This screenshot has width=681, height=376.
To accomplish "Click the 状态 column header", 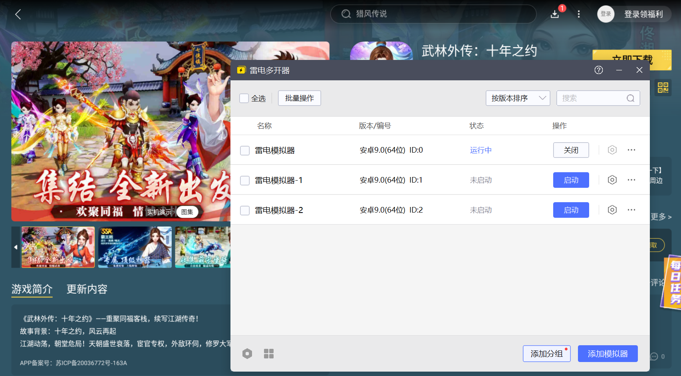I will coord(477,126).
